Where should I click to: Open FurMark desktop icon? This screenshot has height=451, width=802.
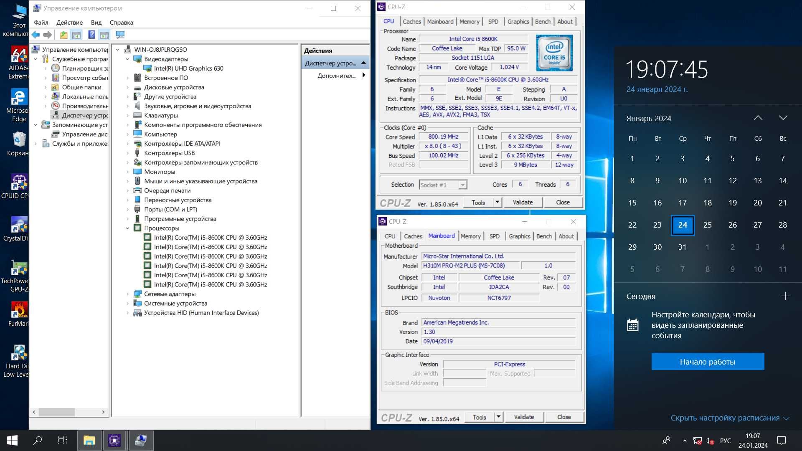click(19, 314)
